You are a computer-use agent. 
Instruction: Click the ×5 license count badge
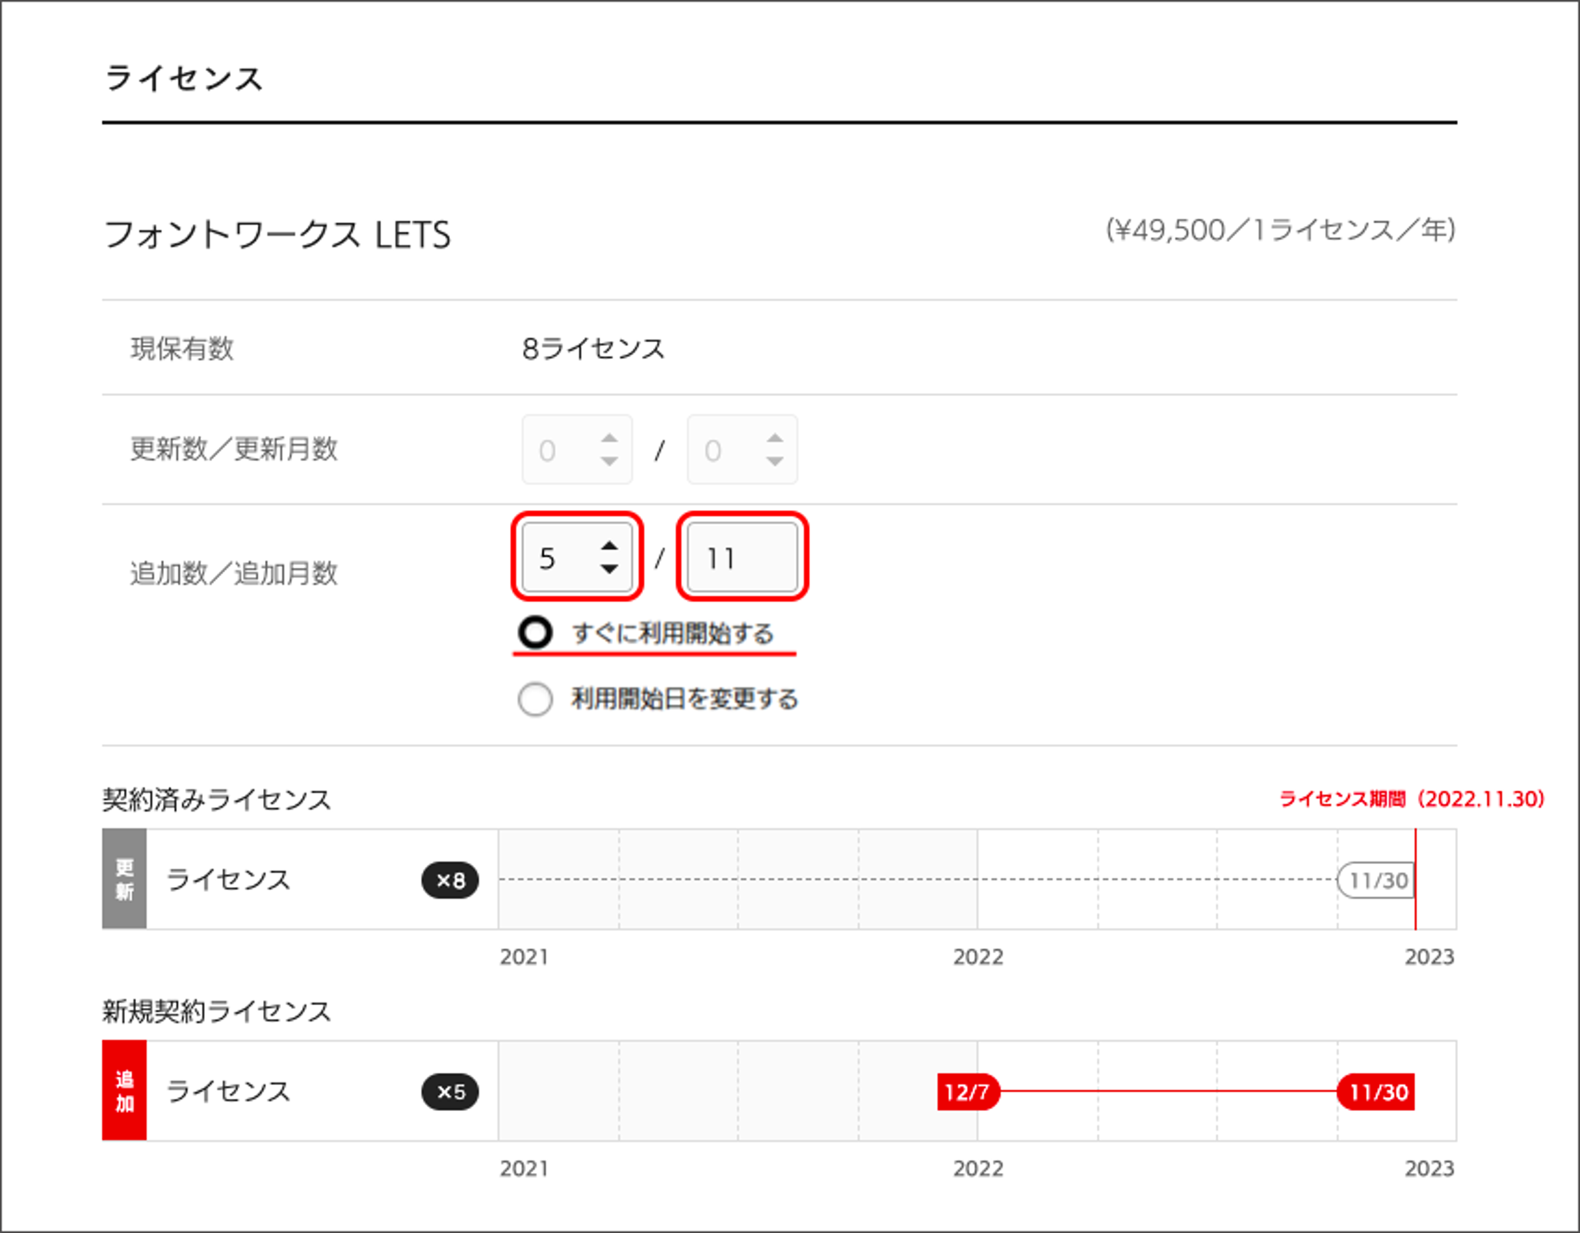(450, 1092)
